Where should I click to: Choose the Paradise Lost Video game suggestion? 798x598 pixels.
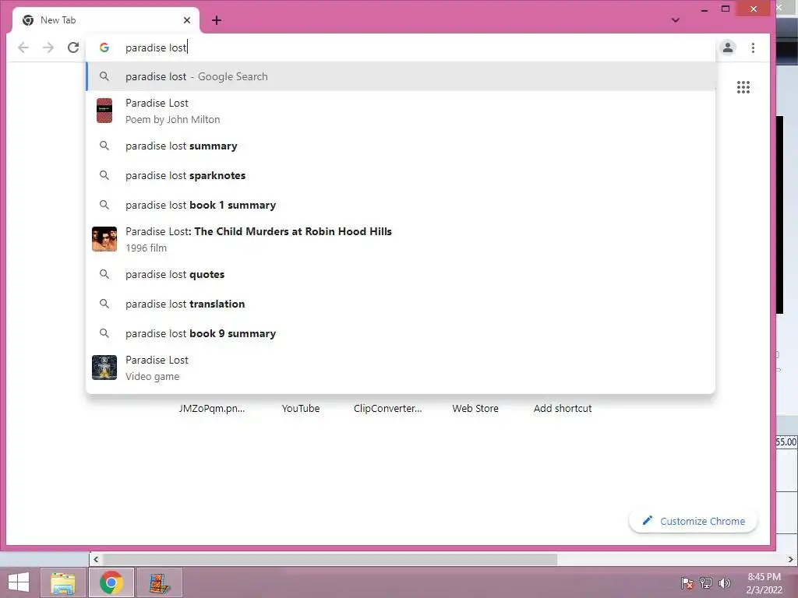click(x=401, y=368)
